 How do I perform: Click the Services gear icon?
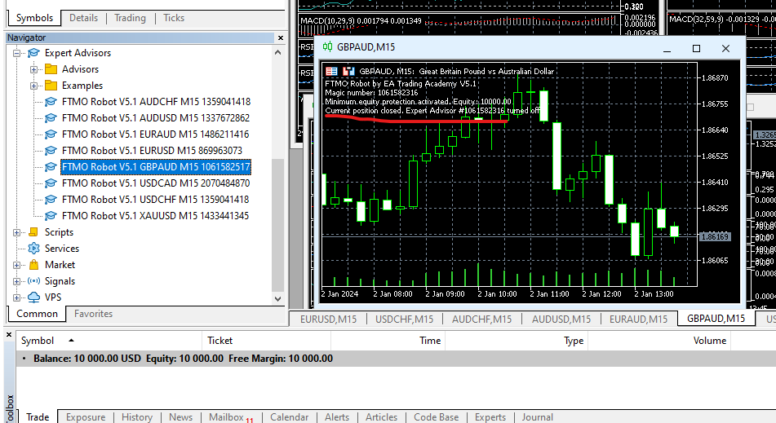pos(33,248)
